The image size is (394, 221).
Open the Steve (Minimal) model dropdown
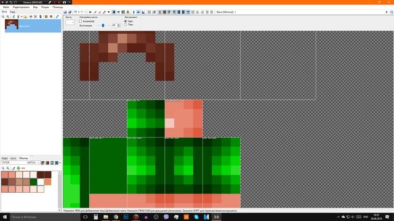point(226,12)
